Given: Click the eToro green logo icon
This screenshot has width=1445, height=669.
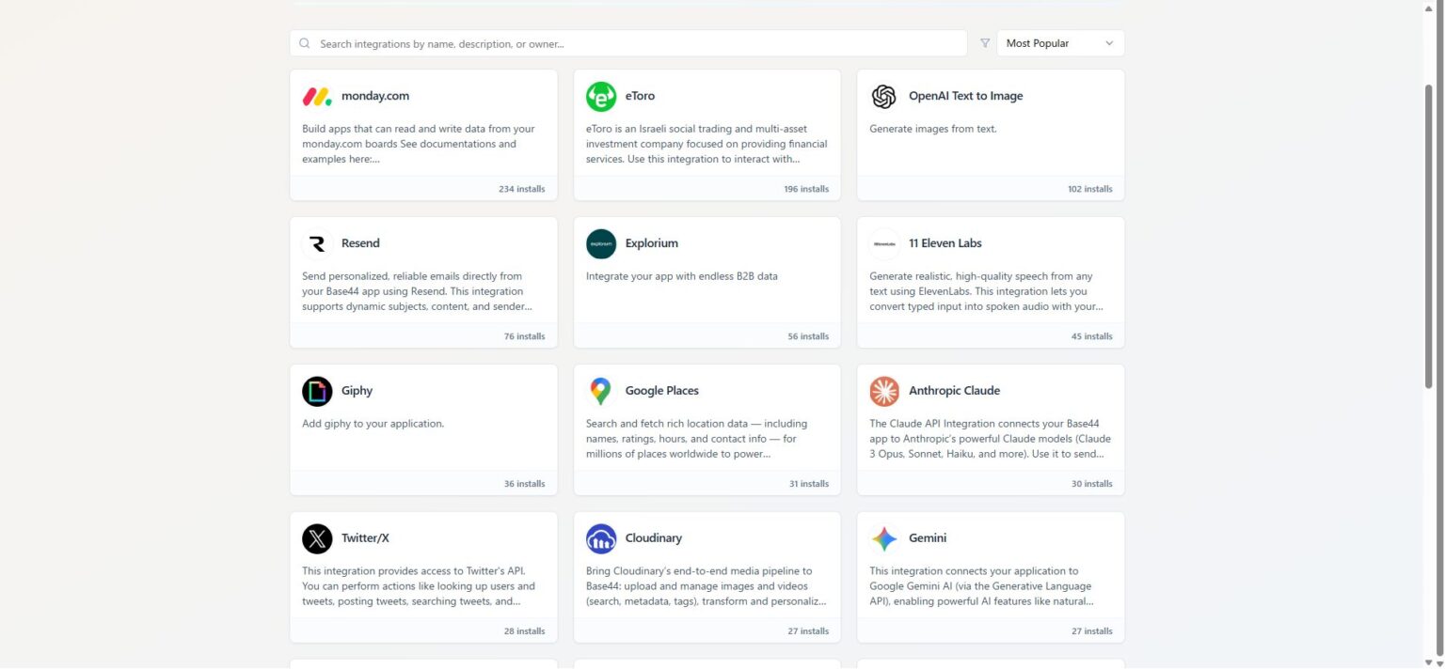Looking at the screenshot, I should (x=601, y=96).
